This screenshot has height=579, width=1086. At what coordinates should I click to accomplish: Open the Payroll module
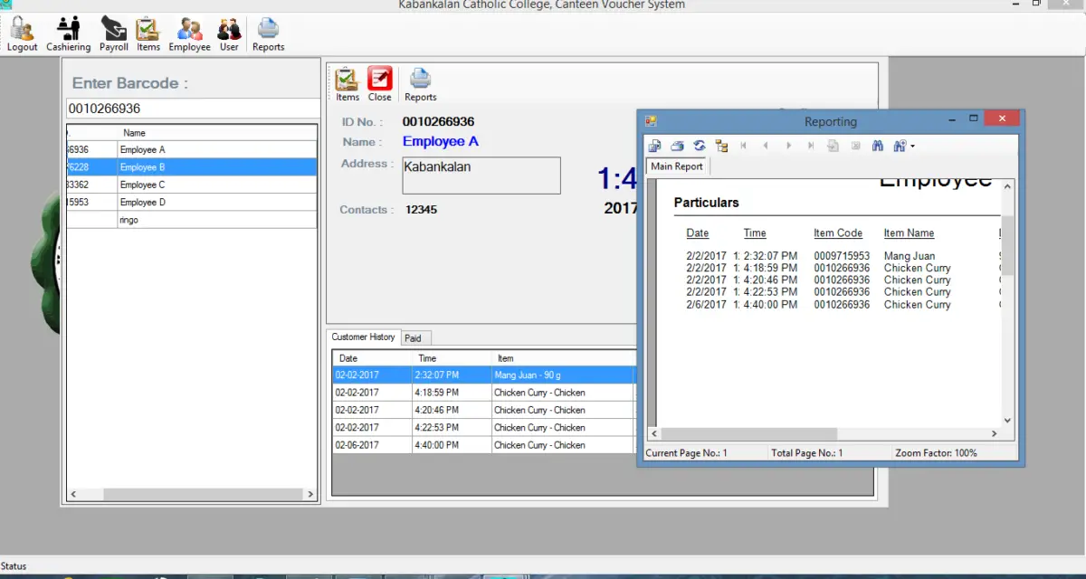pyautogui.click(x=113, y=33)
